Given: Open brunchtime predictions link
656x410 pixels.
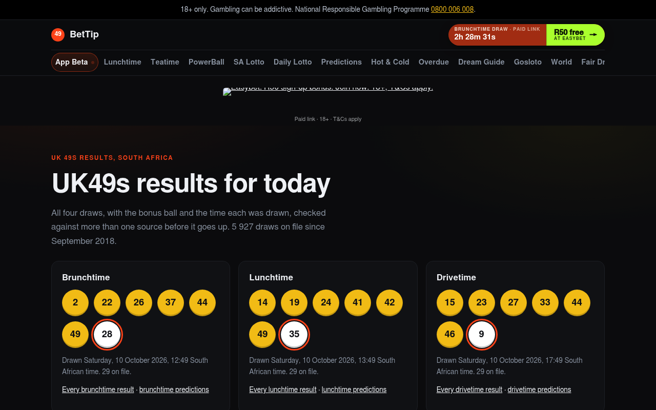Looking at the screenshot, I should tap(174, 389).
